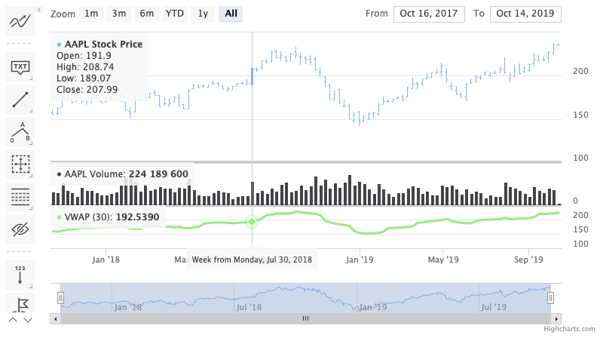Image resolution: width=603 pixels, height=341 pixels.
Task: Edit the From date Oct 16, 2017
Action: (x=429, y=14)
